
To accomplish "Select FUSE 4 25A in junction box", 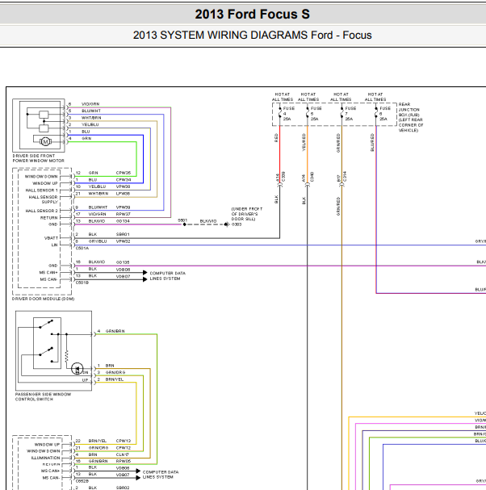I will (x=286, y=114).
